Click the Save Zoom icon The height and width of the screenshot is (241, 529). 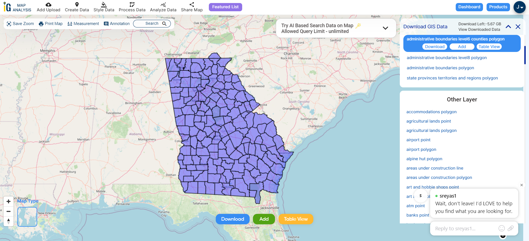[9, 24]
